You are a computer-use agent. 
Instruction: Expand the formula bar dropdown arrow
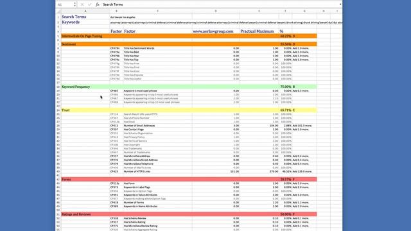point(340,4)
